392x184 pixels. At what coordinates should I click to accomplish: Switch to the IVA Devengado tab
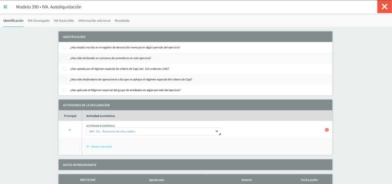pyautogui.click(x=38, y=21)
